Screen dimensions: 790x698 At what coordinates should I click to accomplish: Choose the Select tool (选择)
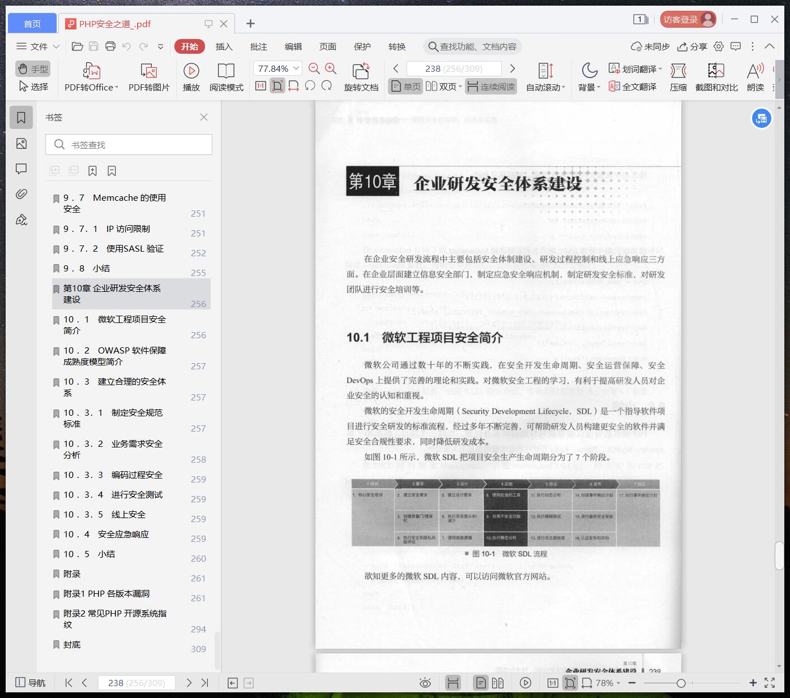tap(33, 87)
